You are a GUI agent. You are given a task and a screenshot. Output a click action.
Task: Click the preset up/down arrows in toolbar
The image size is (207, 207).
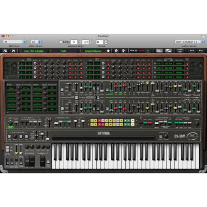(108, 51)
